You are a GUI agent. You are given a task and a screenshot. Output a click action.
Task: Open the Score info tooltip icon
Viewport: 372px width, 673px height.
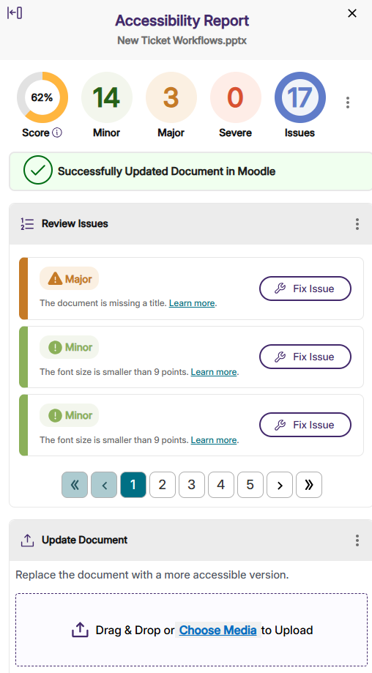coord(56,133)
